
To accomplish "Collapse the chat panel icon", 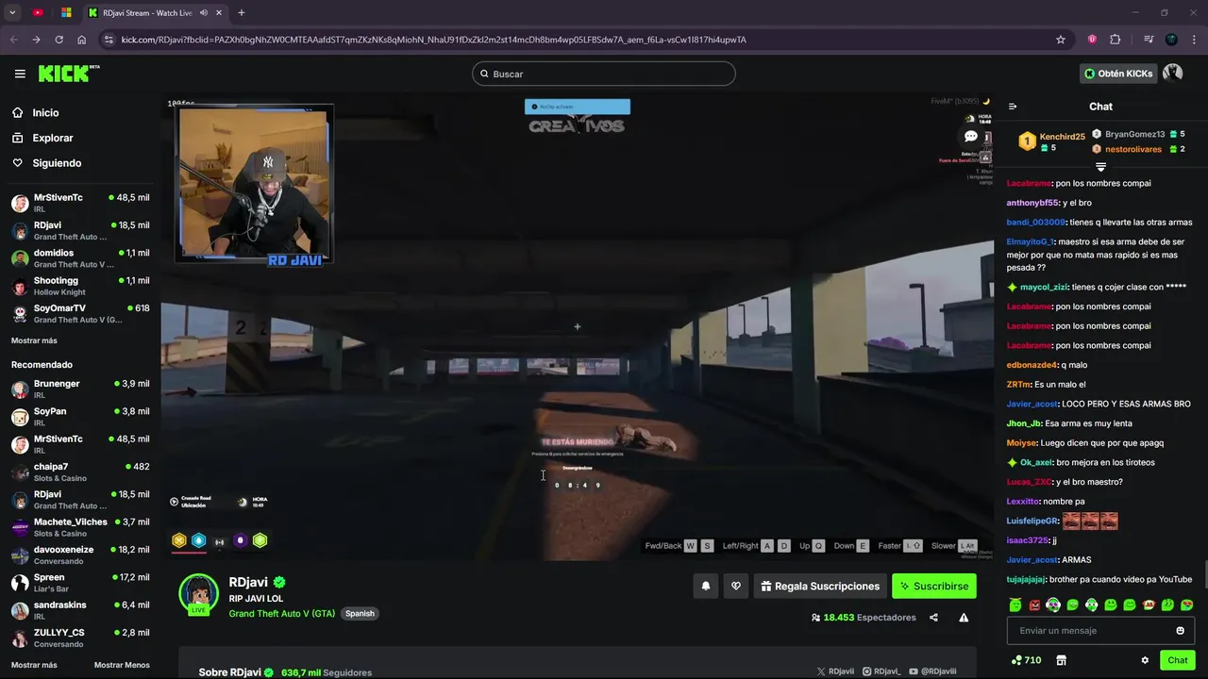I will click(x=1013, y=107).
